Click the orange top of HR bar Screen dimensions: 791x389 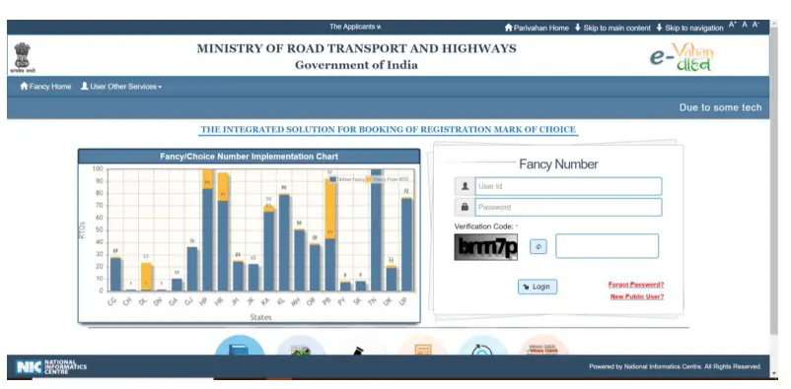(223, 187)
